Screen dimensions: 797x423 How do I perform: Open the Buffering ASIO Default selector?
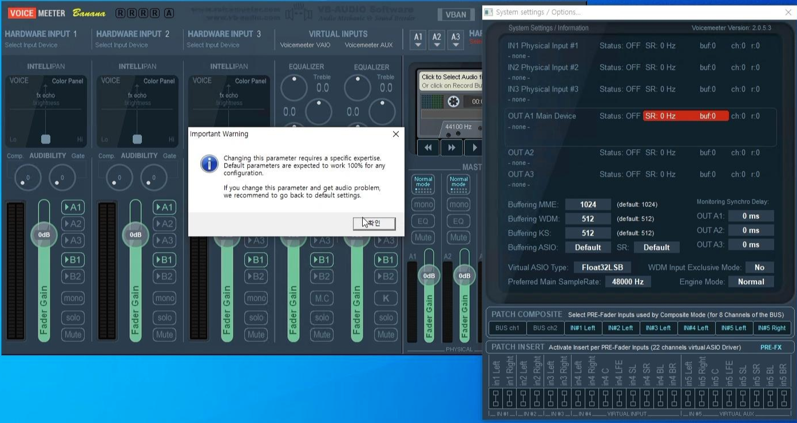pos(588,248)
